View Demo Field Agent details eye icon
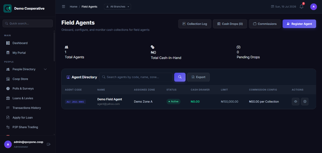Viewport: 322px width, 153px height. (296, 101)
